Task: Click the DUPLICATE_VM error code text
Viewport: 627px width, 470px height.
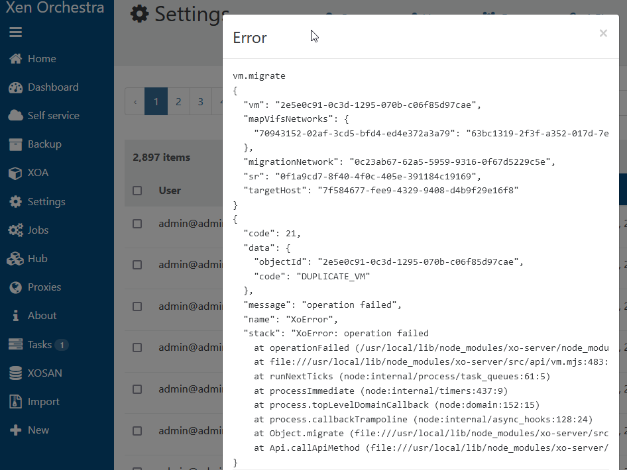Action: tap(333, 276)
